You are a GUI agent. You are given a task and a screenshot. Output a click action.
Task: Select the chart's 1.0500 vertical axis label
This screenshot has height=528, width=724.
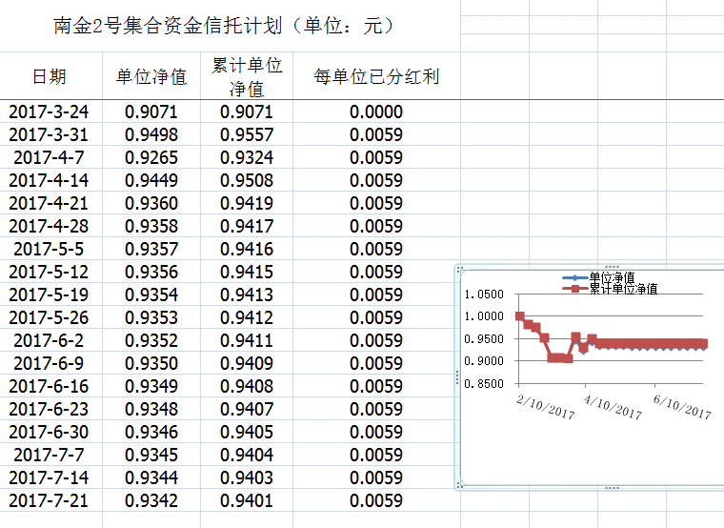pyautogui.click(x=484, y=294)
